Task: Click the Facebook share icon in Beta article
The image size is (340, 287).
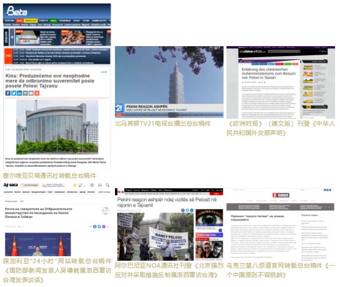Action: point(8,93)
